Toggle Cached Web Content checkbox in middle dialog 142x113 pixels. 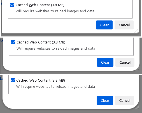13,42
